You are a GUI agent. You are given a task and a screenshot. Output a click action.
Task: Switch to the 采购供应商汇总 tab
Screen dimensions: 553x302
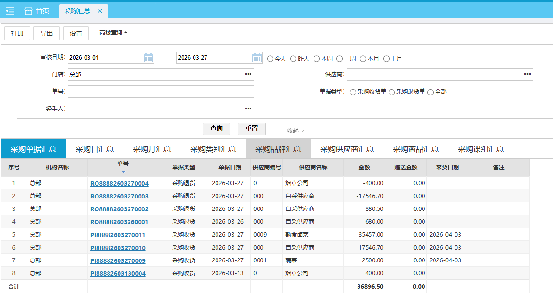pos(347,149)
